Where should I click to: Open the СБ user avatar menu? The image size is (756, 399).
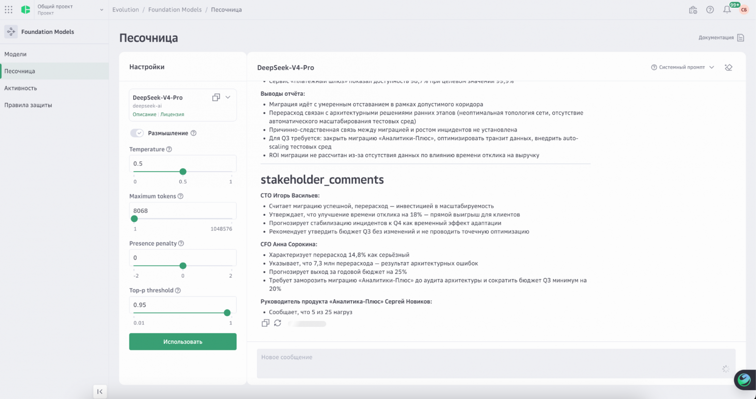point(744,10)
